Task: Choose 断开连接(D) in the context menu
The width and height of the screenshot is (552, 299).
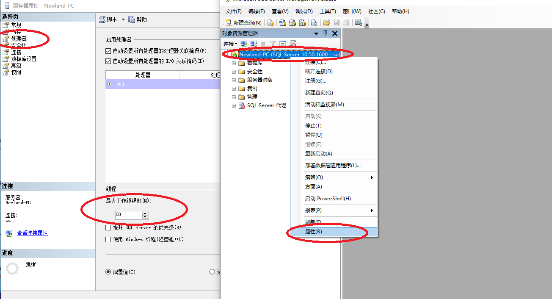Action: click(334, 72)
